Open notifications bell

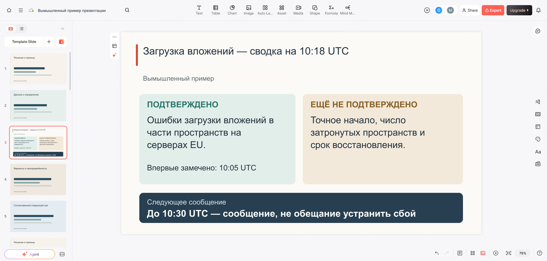[538, 10]
